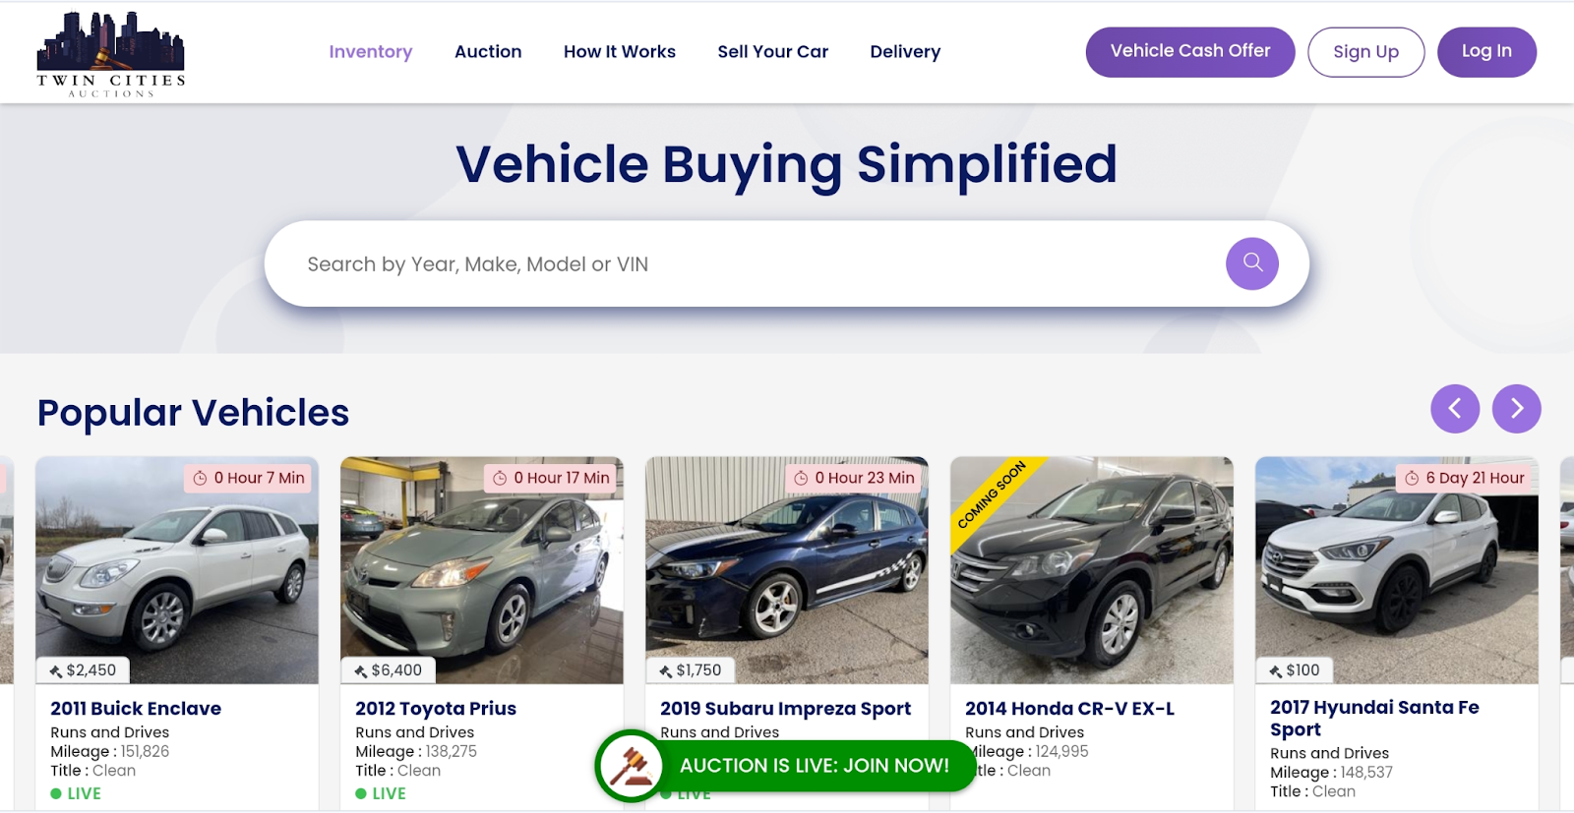The image size is (1574, 813).
Task: Open the Delivery navigation link
Action: click(x=905, y=51)
